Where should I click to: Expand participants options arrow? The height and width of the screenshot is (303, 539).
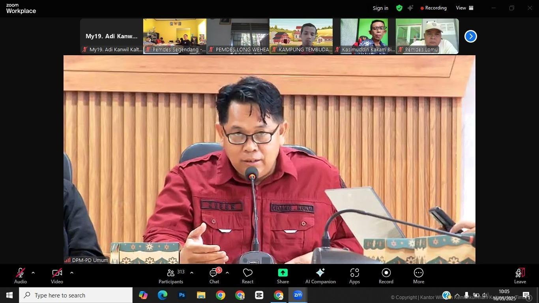[192, 273]
